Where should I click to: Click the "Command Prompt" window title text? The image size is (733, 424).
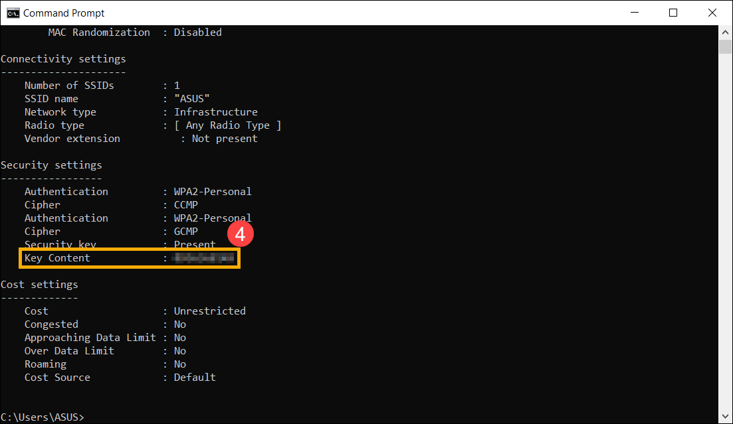[64, 13]
